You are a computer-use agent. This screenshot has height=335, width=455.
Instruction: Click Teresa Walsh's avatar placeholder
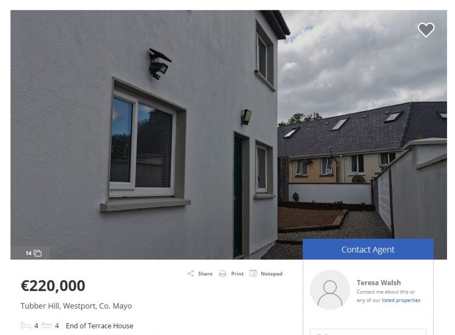330,290
